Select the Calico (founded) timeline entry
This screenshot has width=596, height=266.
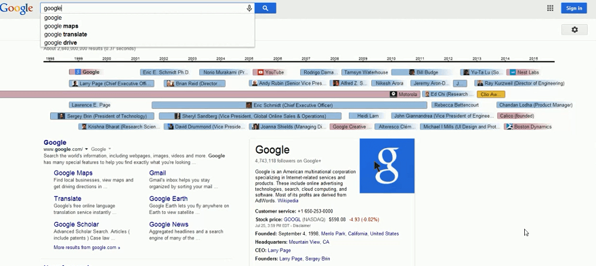click(516, 116)
